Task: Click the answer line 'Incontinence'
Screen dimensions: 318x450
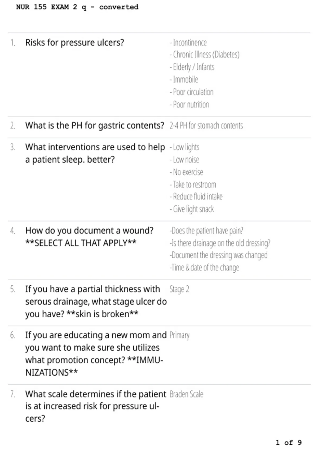Action: click(188, 43)
